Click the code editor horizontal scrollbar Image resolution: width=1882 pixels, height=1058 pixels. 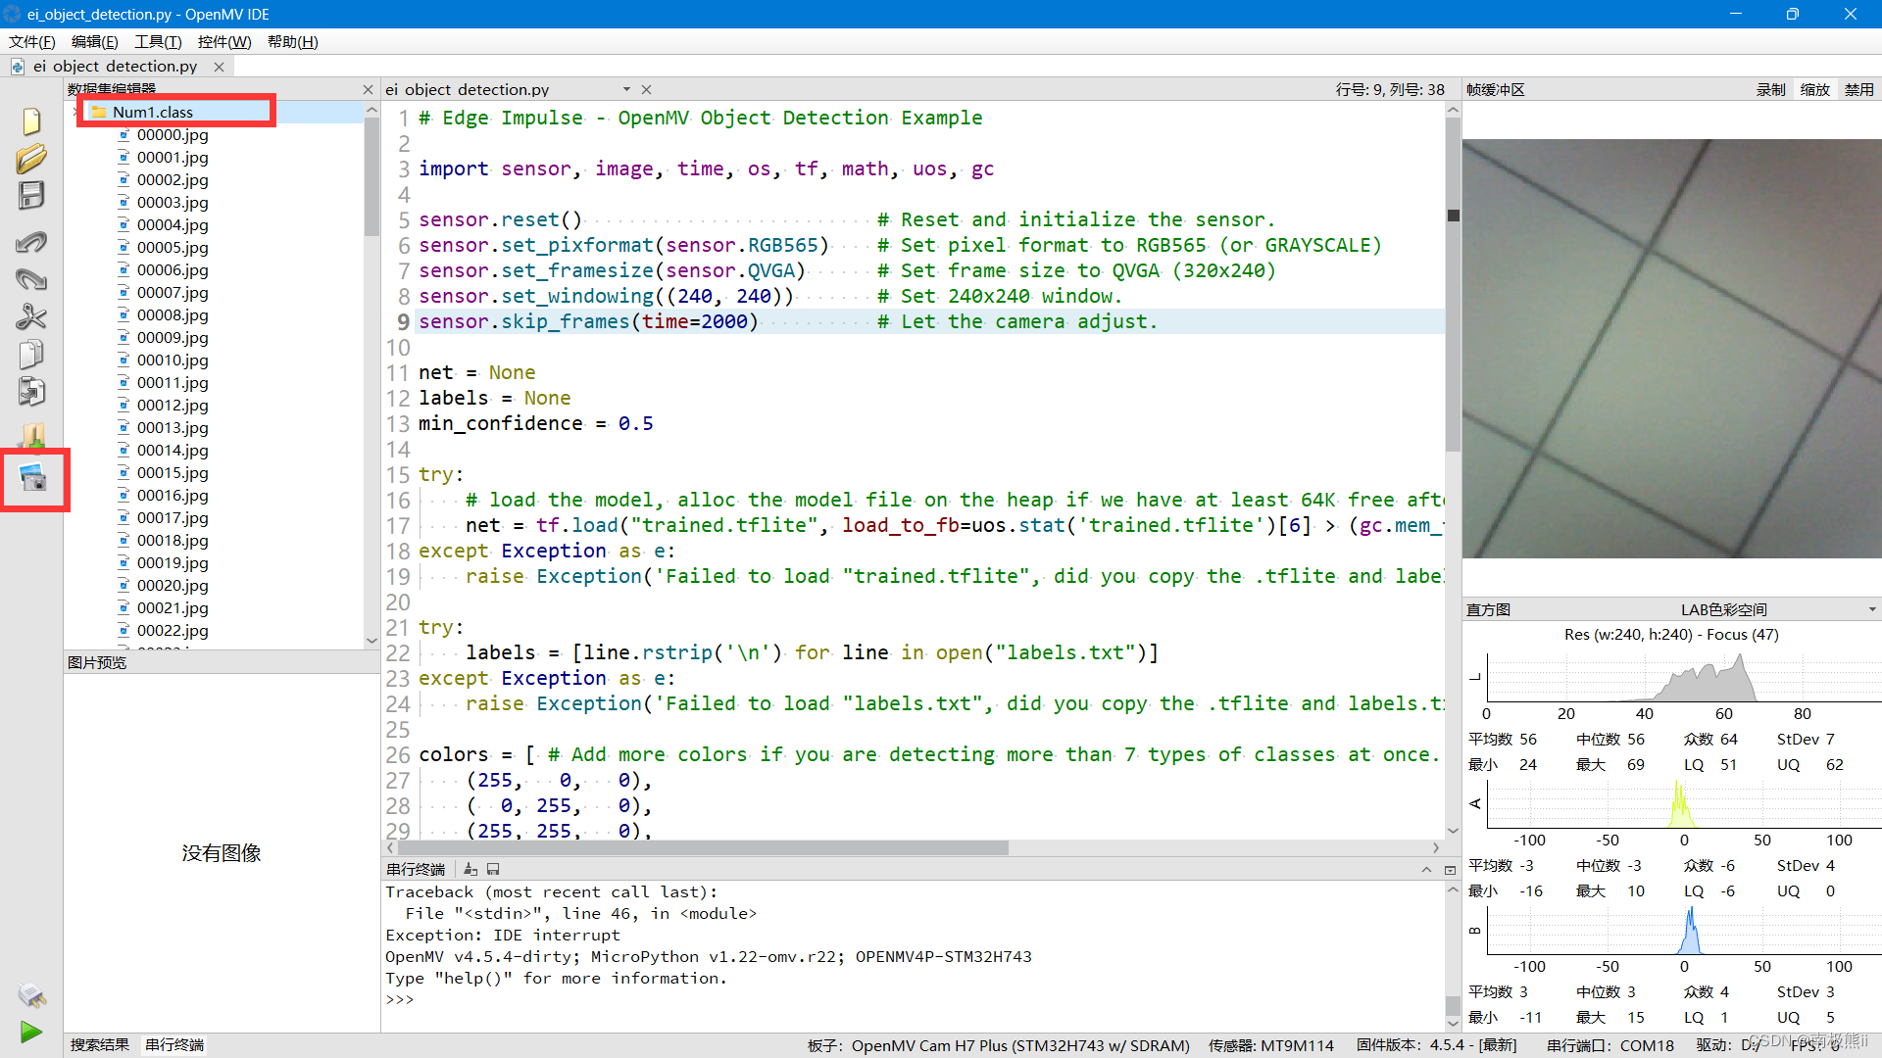pyautogui.click(x=704, y=848)
